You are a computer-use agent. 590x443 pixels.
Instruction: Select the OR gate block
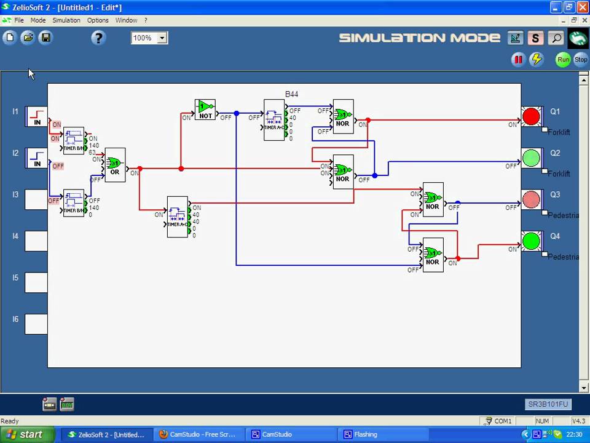pos(115,165)
